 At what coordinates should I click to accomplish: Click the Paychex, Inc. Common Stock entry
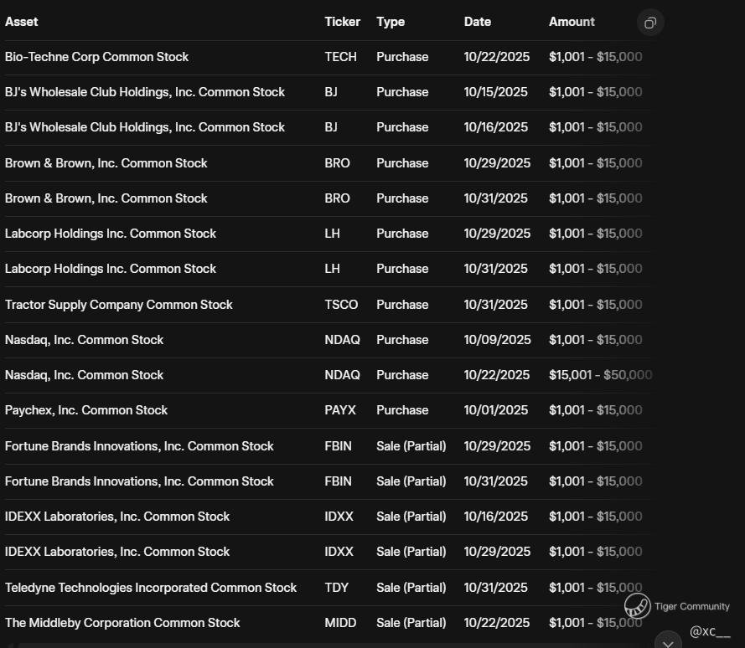(x=86, y=410)
